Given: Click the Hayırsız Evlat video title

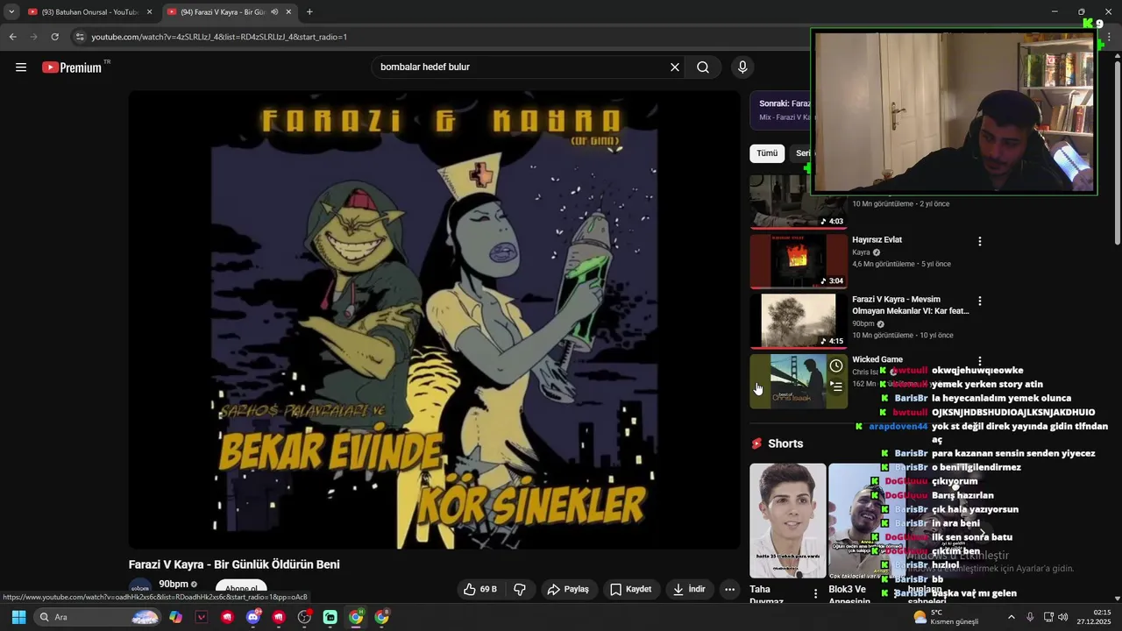Looking at the screenshot, I should pos(877,240).
